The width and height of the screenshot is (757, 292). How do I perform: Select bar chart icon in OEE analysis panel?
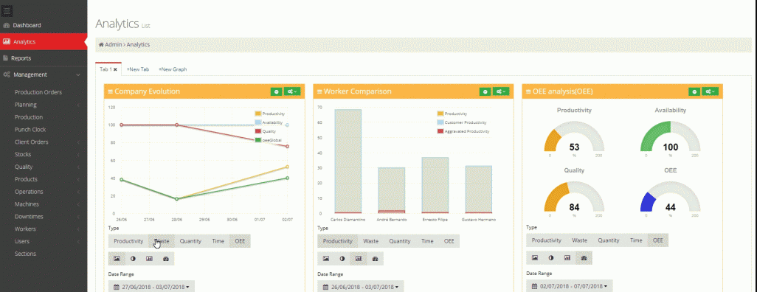(x=567, y=258)
